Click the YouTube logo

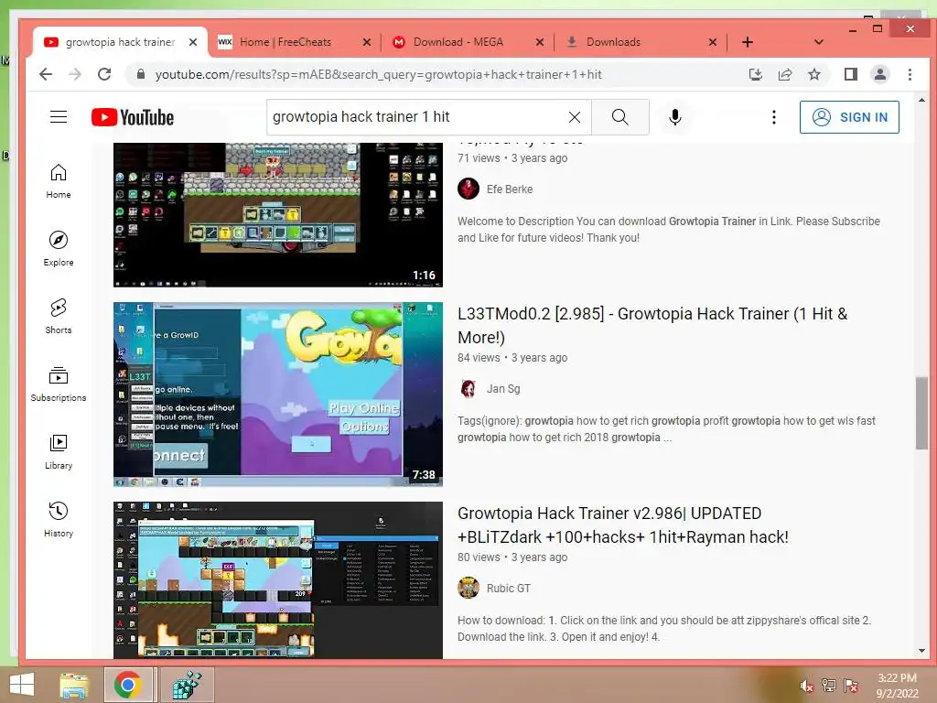pyautogui.click(x=133, y=117)
